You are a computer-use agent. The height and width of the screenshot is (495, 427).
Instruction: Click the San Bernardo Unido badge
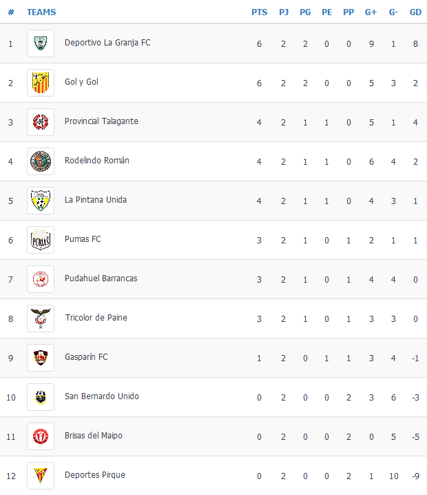point(41,397)
